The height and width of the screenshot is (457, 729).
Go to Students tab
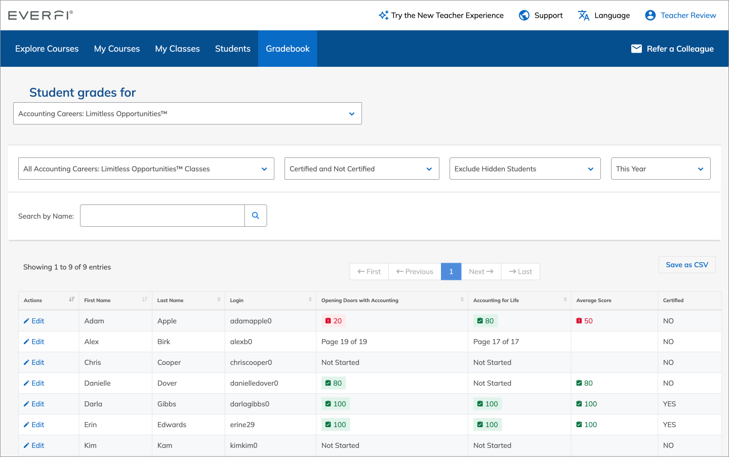(x=233, y=49)
